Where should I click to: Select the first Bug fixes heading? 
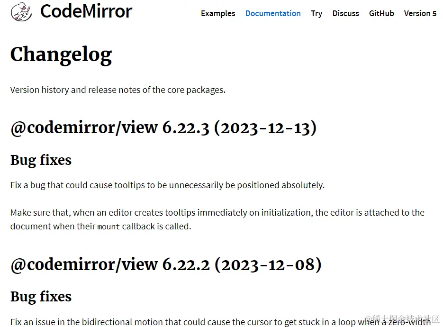click(41, 160)
